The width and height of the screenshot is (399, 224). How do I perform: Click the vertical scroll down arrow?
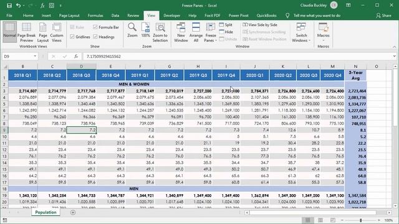[395, 206]
